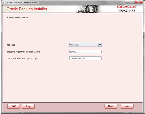Minimize the installer window

tap(128, 2)
